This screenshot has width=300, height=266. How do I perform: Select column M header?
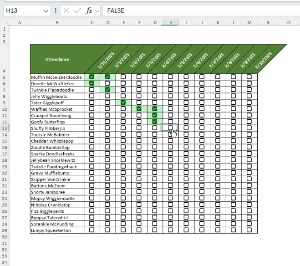249,23
